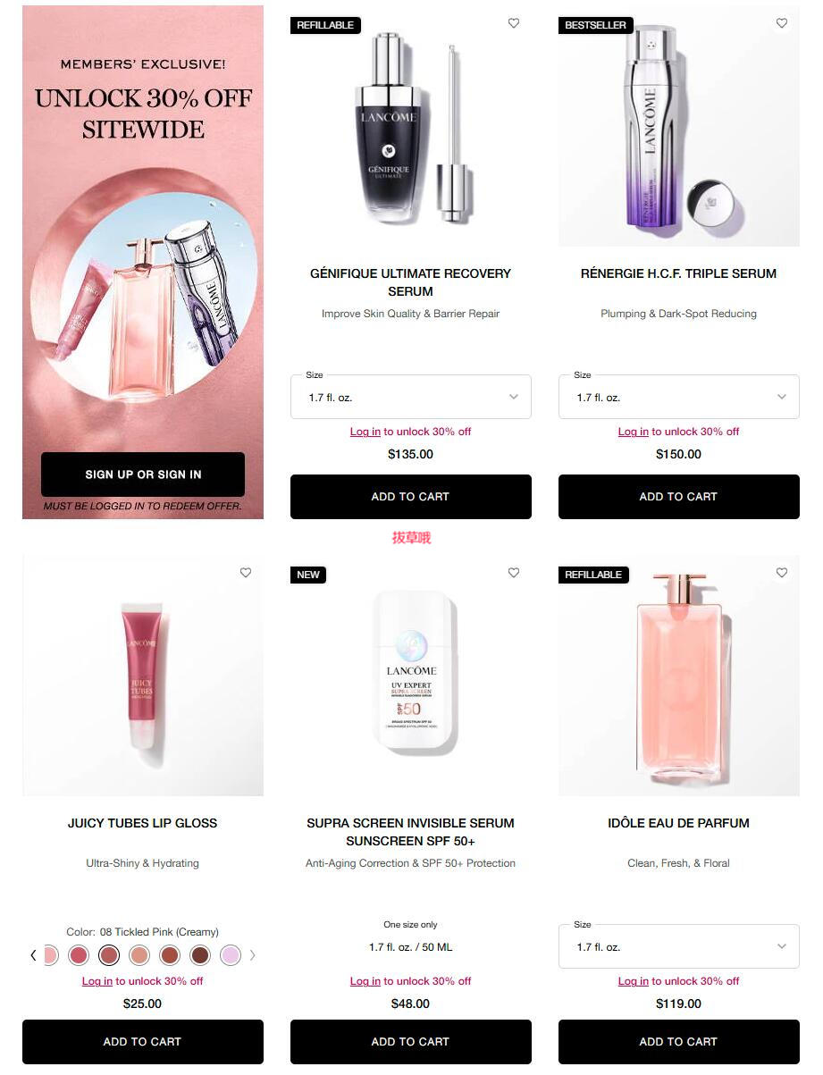
Task: Choose the dark brown lip gloss swatch
Action: [200, 955]
